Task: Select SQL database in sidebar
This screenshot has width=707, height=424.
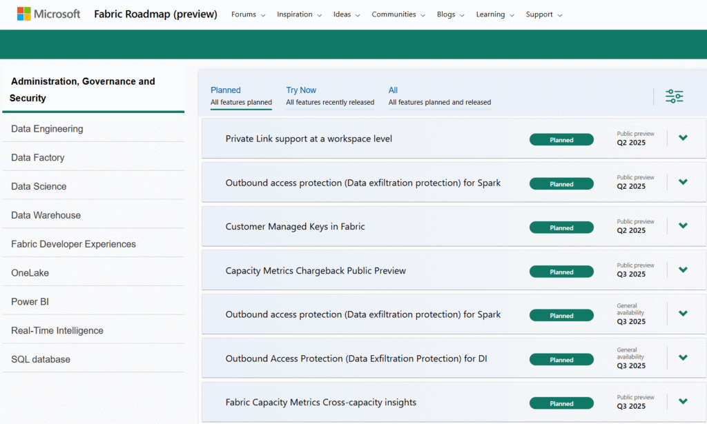Action: tap(93, 359)
